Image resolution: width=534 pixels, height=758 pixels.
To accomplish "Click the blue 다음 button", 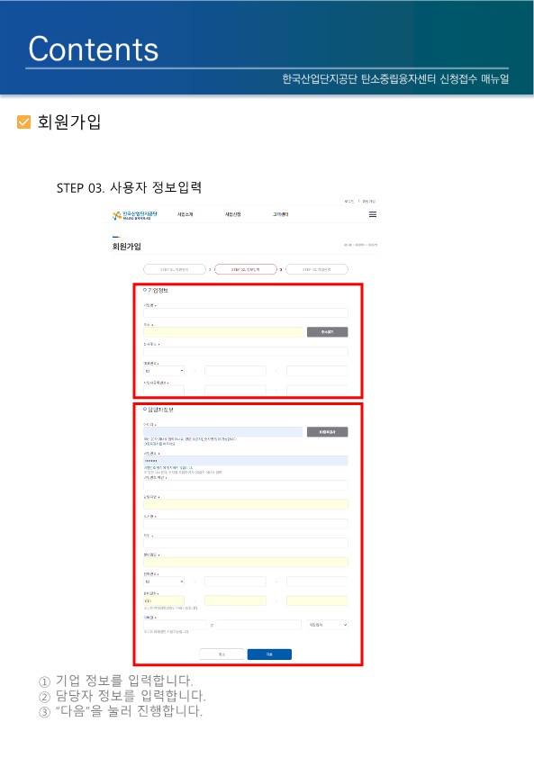I will (x=269, y=654).
